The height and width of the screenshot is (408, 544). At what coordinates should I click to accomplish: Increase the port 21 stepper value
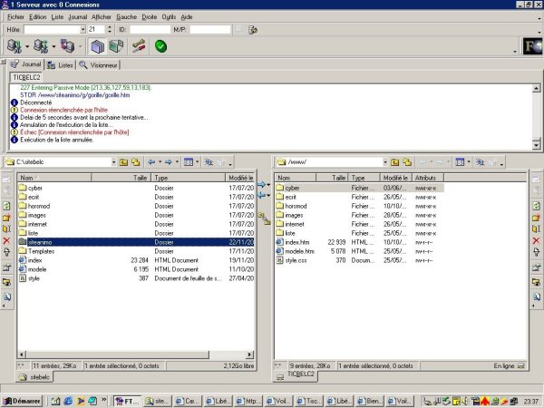point(110,27)
